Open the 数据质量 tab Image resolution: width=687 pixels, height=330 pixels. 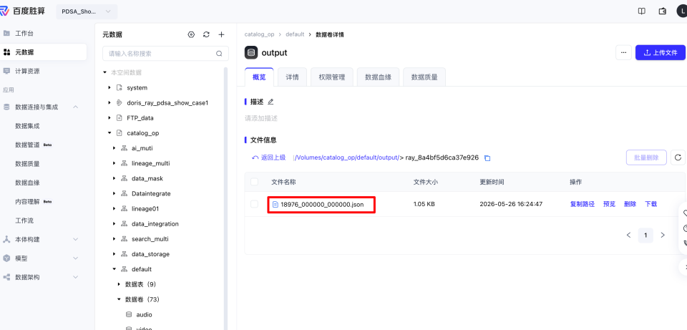pyautogui.click(x=424, y=77)
